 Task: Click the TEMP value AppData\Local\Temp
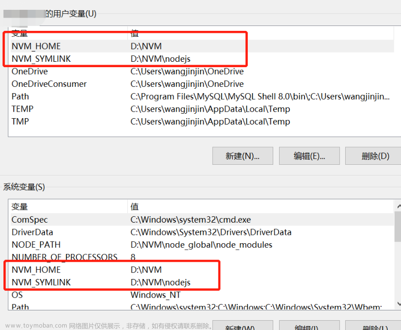coord(210,109)
